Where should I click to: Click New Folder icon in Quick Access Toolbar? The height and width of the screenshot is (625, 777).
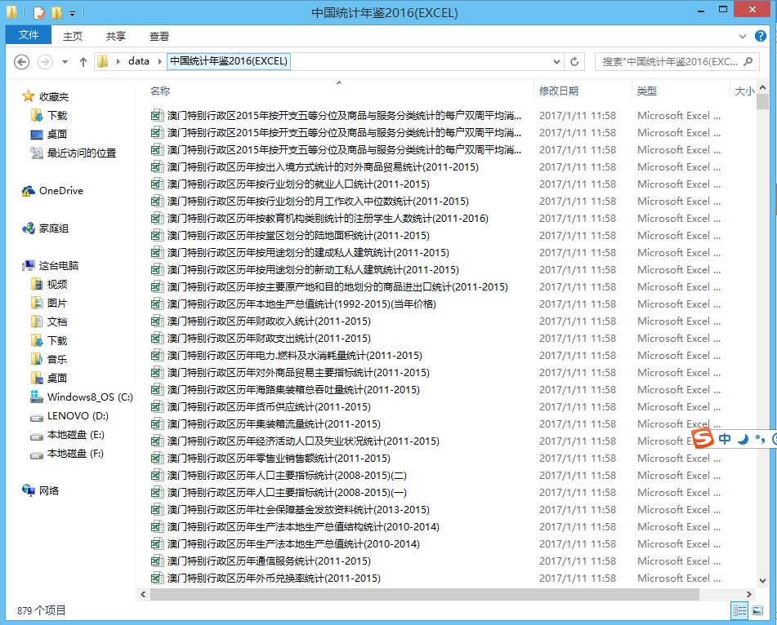click(x=56, y=12)
